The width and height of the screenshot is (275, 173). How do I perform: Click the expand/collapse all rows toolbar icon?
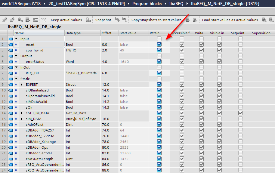pyautogui.click(x=35, y=20)
